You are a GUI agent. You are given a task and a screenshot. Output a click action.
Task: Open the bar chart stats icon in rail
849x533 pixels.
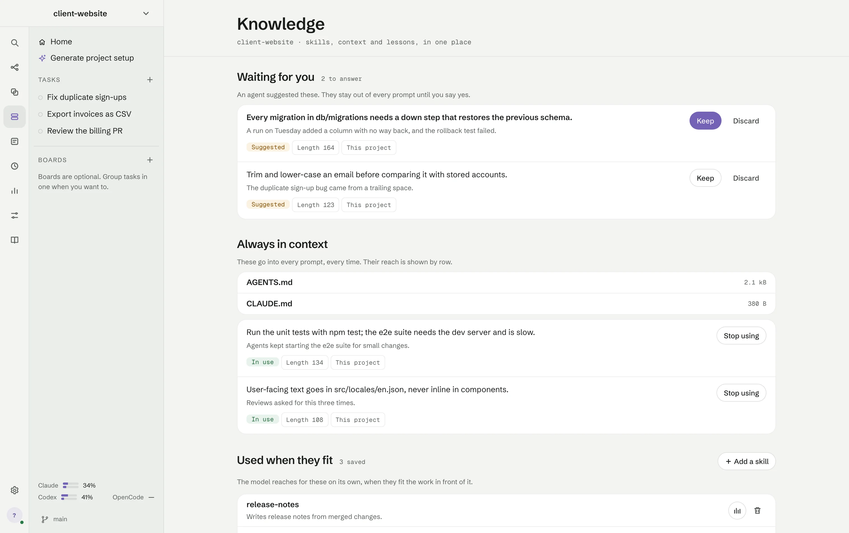pyautogui.click(x=14, y=190)
